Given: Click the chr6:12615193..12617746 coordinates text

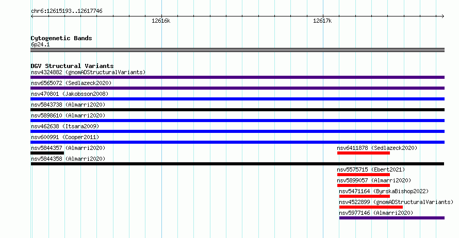Looking at the screenshot, I should [x=67, y=11].
